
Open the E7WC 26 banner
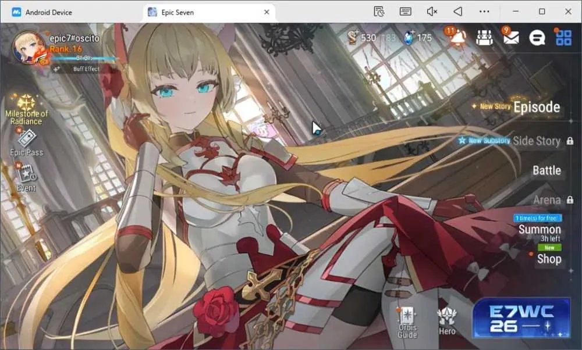point(521,318)
